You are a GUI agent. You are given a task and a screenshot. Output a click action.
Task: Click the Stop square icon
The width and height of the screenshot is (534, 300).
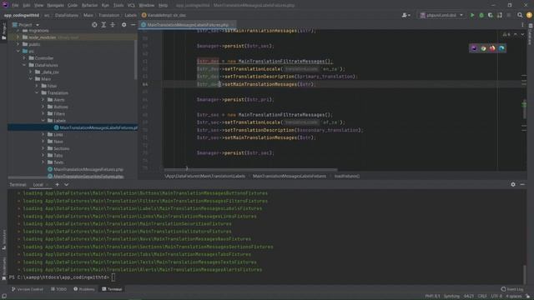coord(508,15)
